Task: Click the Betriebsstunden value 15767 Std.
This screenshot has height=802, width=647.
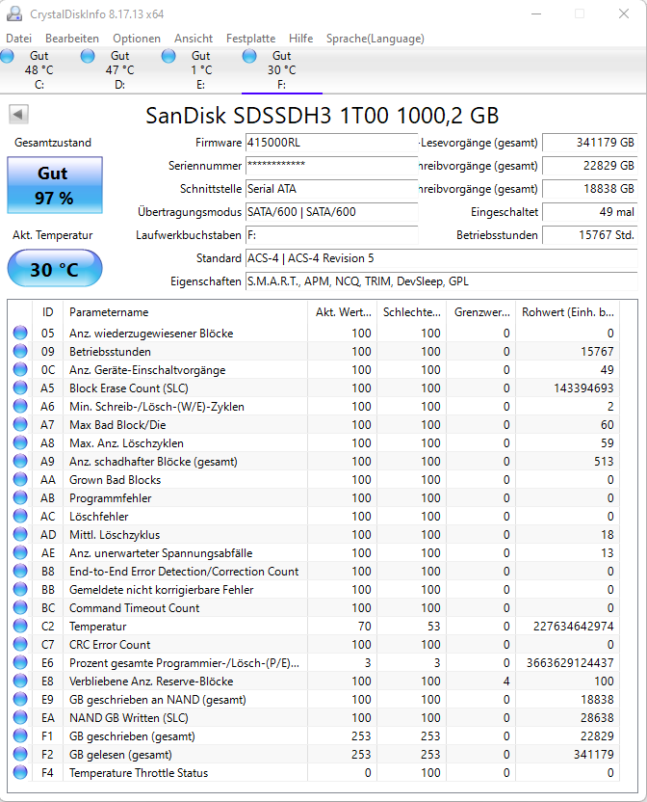Action: 590,235
